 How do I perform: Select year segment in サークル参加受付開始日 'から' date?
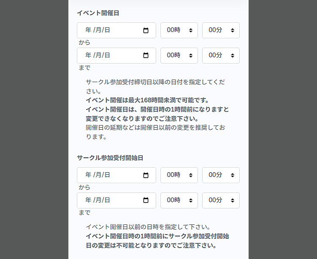tap(88, 175)
